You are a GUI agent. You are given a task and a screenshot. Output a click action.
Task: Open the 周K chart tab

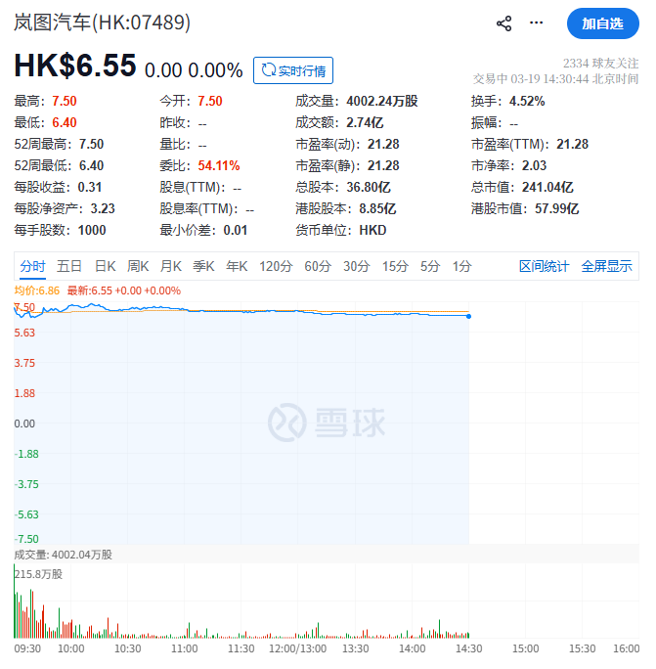tap(138, 266)
